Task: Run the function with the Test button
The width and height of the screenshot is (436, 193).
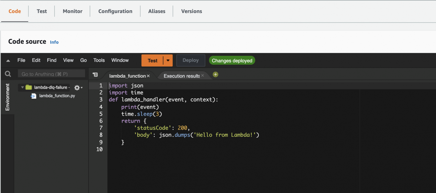Action: (153, 60)
